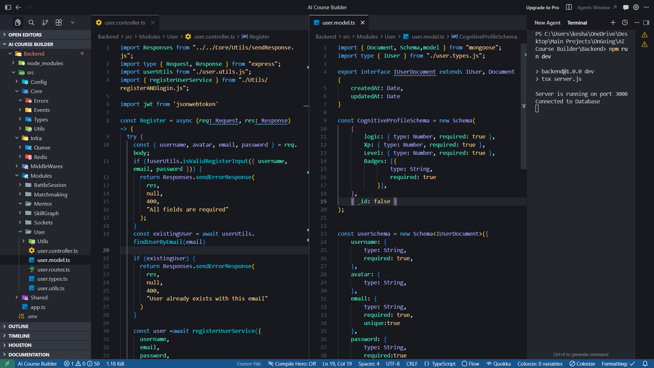
Task: Change encoding via UTF-8
Action: pyautogui.click(x=393, y=364)
